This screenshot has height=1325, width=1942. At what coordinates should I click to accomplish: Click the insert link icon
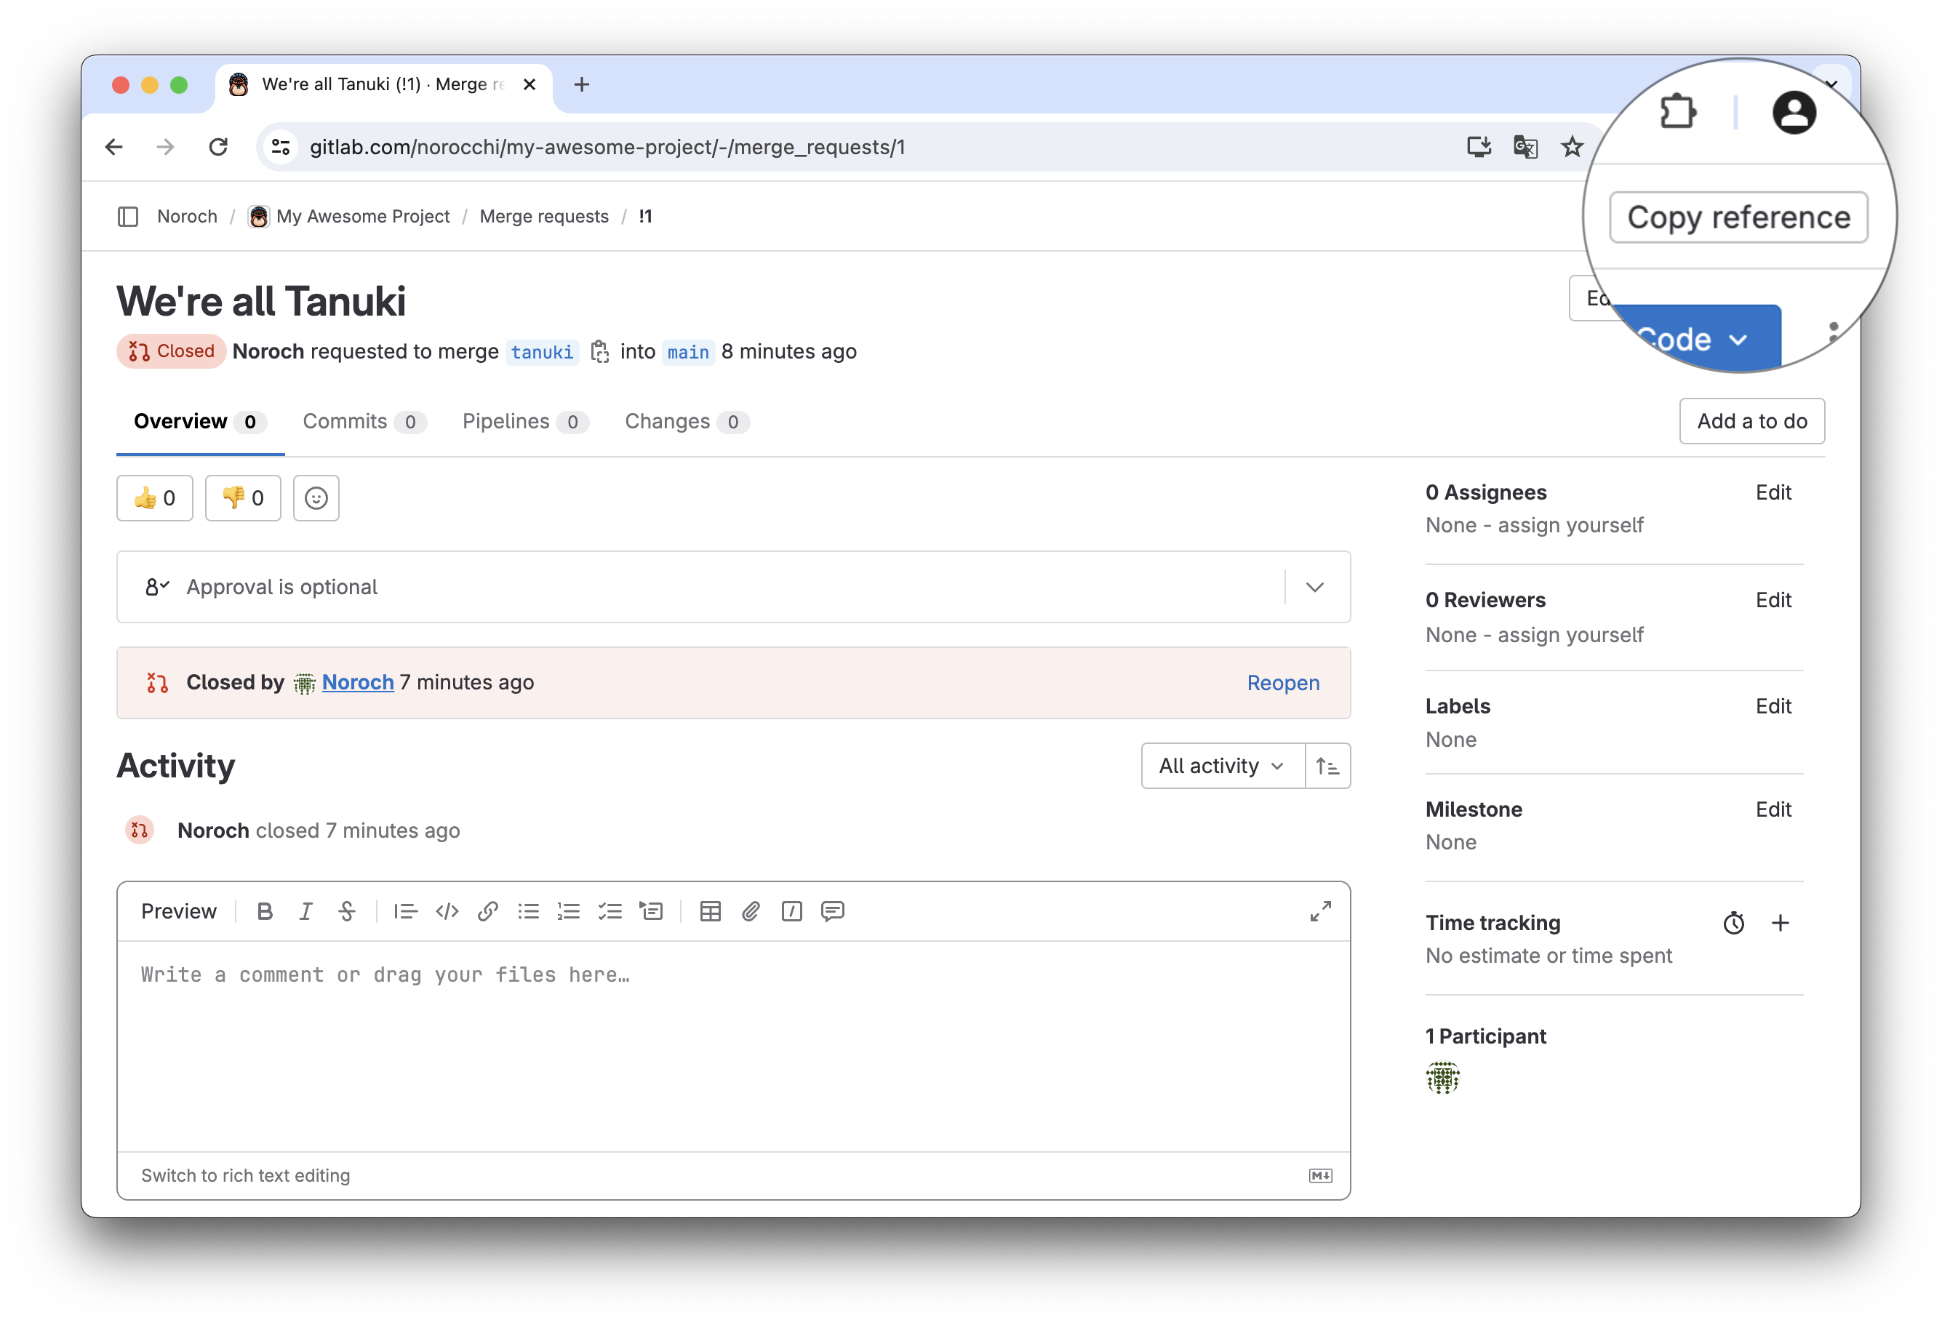coord(488,911)
